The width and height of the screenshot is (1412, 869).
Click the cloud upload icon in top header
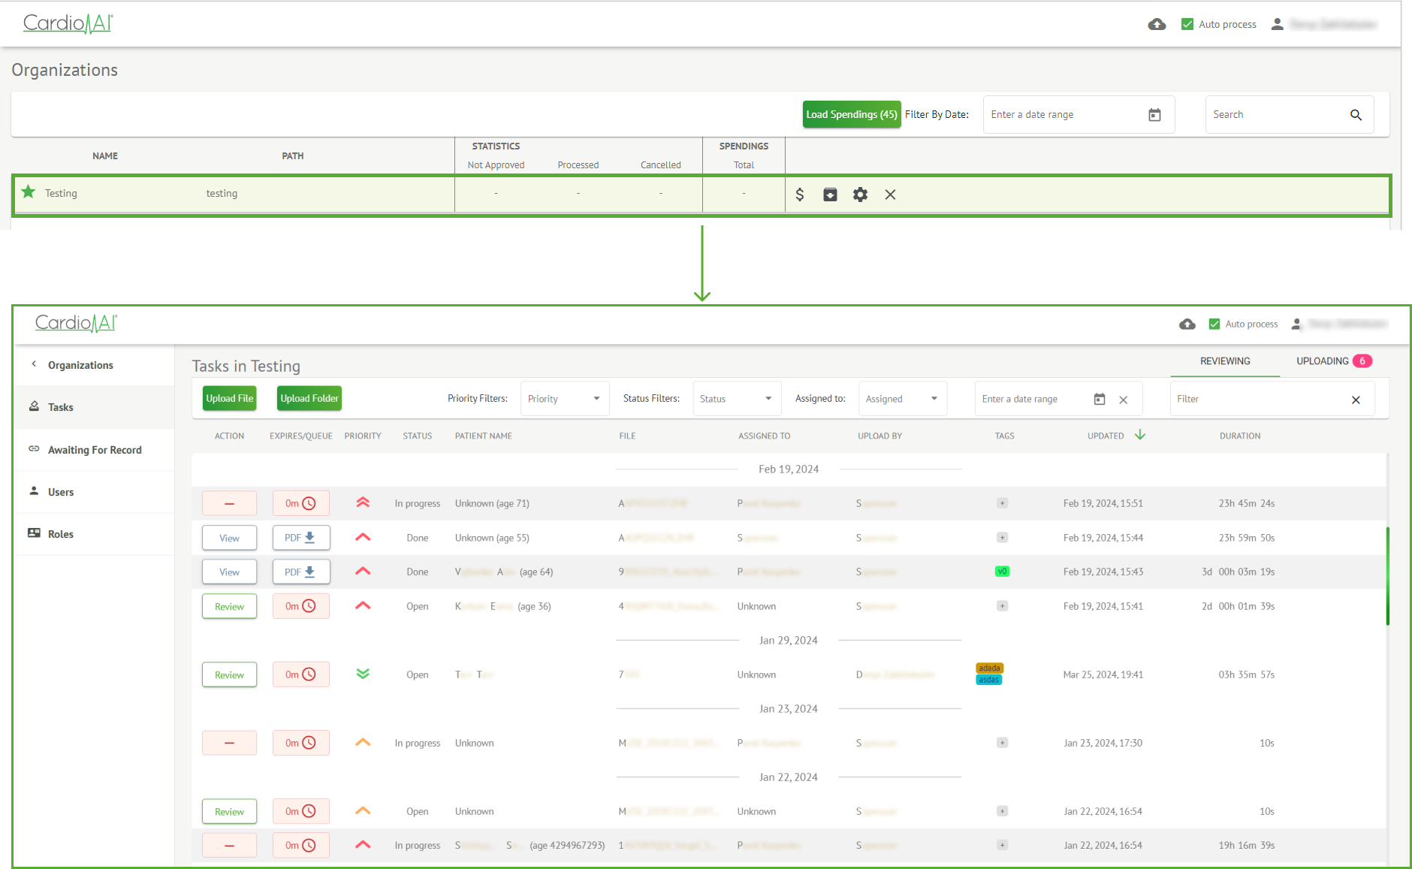tap(1157, 25)
